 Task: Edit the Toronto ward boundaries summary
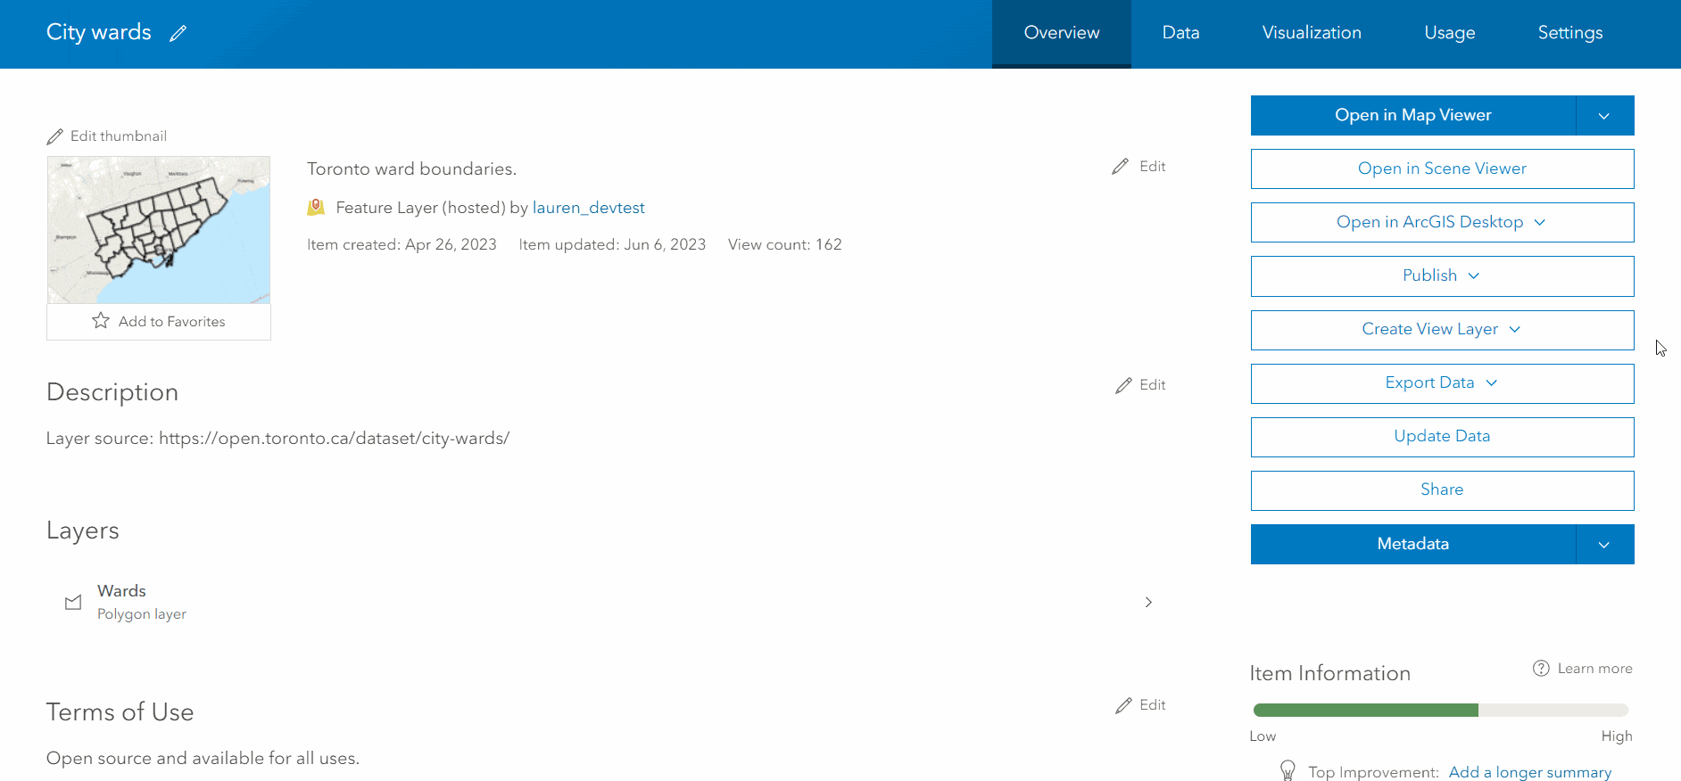pyautogui.click(x=1139, y=167)
